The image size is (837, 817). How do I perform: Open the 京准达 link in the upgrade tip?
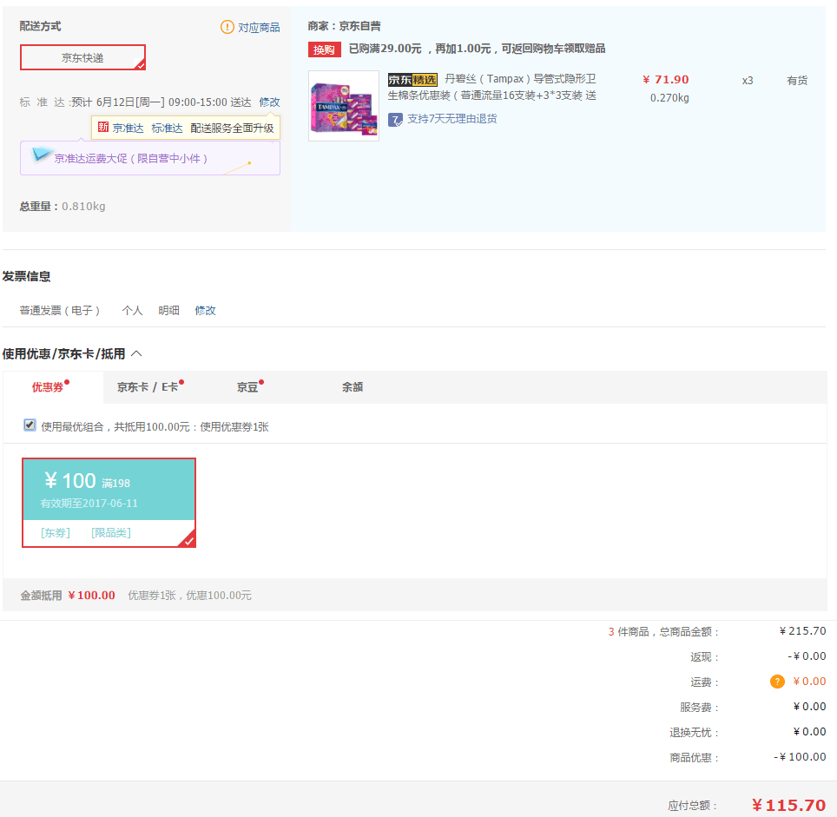pos(129,128)
